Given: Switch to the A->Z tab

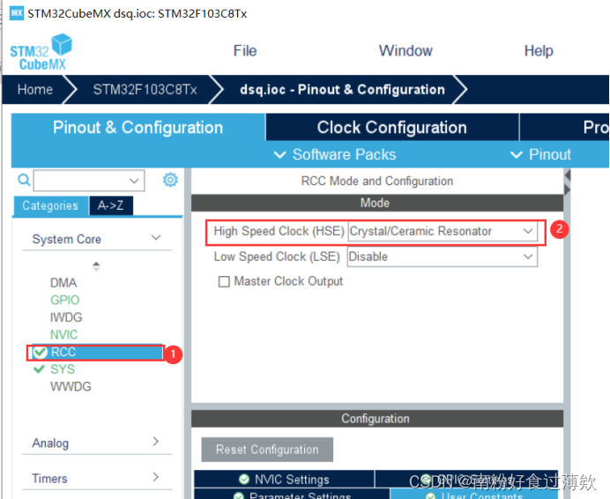Looking at the screenshot, I should click(111, 205).
